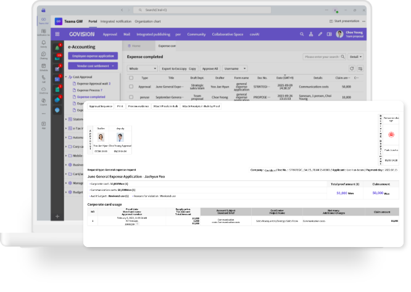Viewport: 411px width, 292px height.
Task: Open the app grid icon beside Covision logo
Action: point(58,34)
